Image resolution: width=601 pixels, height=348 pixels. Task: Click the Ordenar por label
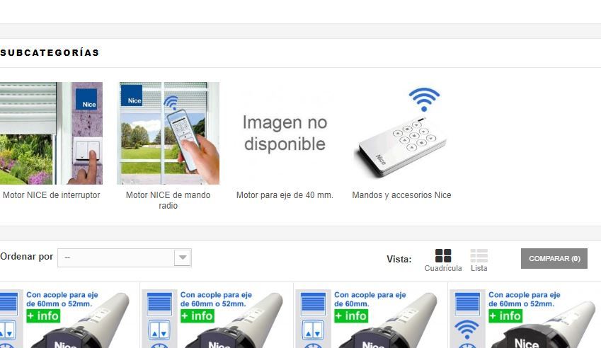[x=26, y=257]
